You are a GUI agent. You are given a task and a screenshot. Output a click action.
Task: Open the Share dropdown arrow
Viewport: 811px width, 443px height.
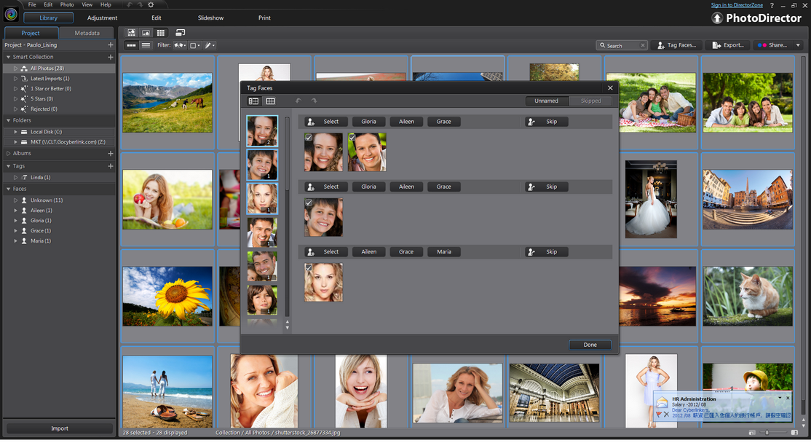coord(798,46)
